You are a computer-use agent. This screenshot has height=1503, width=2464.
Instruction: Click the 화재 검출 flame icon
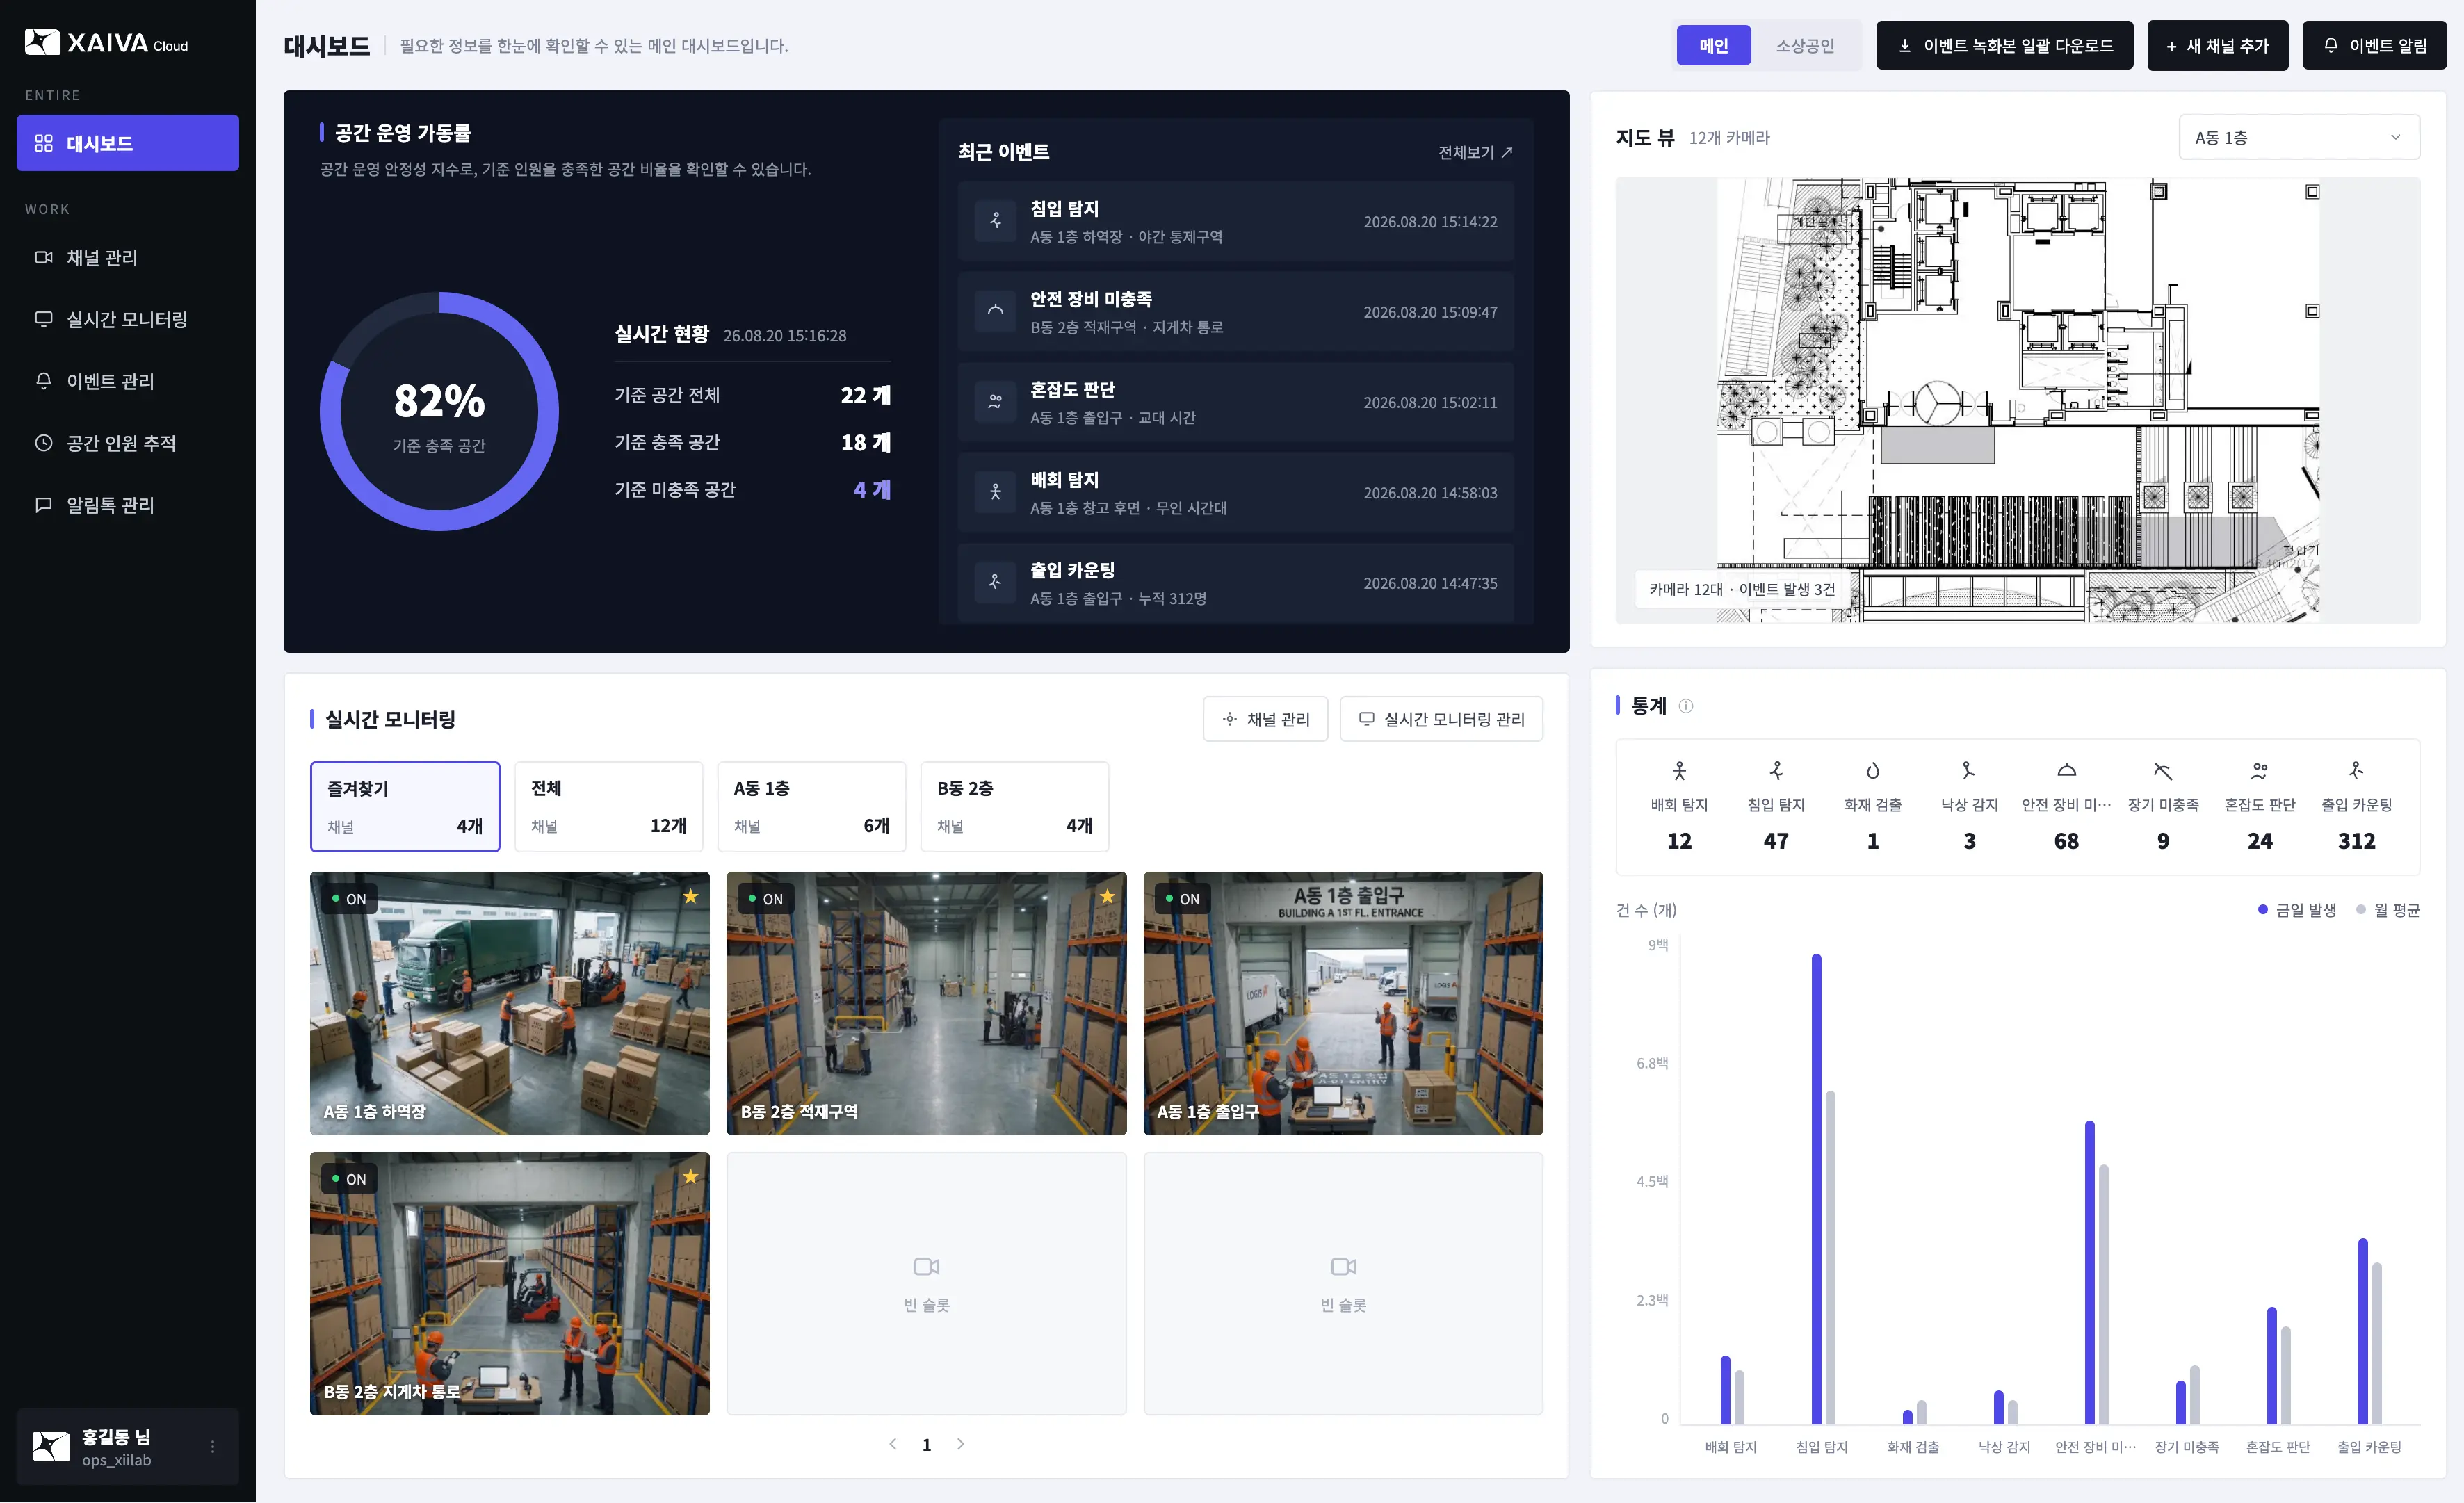coord(1873,771)
